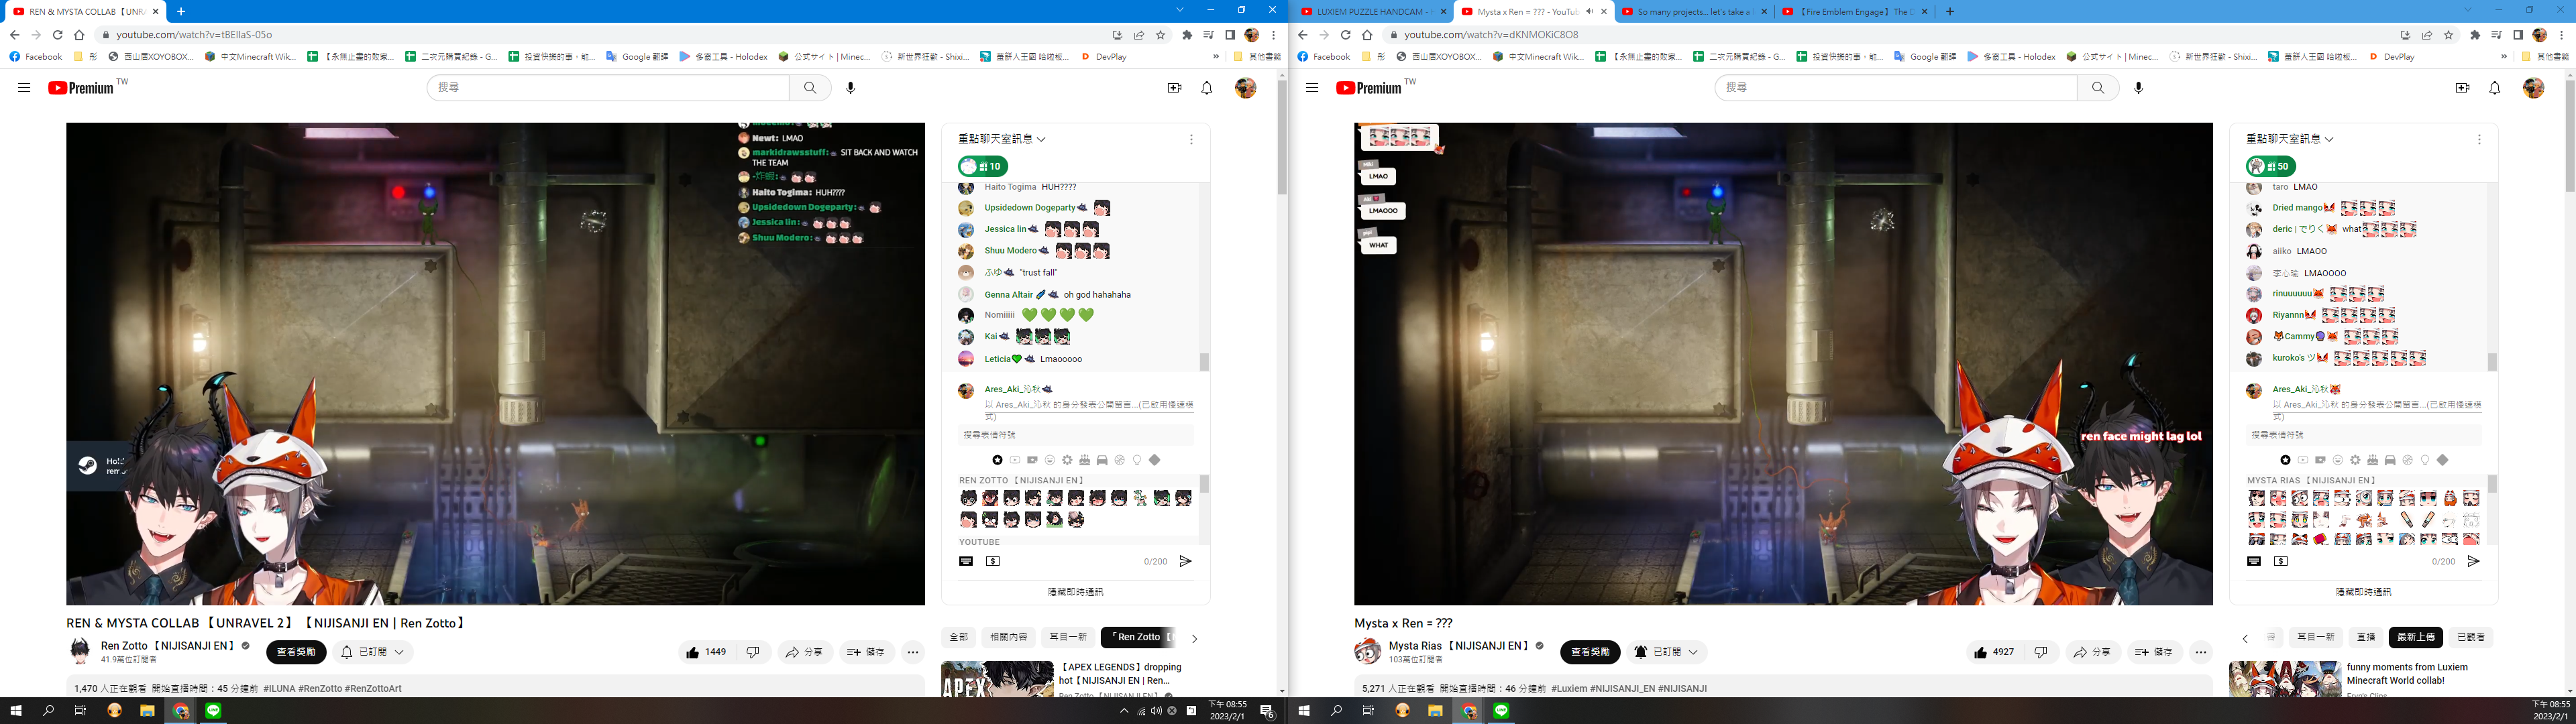Click 查看獎勵 button under Ren Zotto video

tap(296, 652)
